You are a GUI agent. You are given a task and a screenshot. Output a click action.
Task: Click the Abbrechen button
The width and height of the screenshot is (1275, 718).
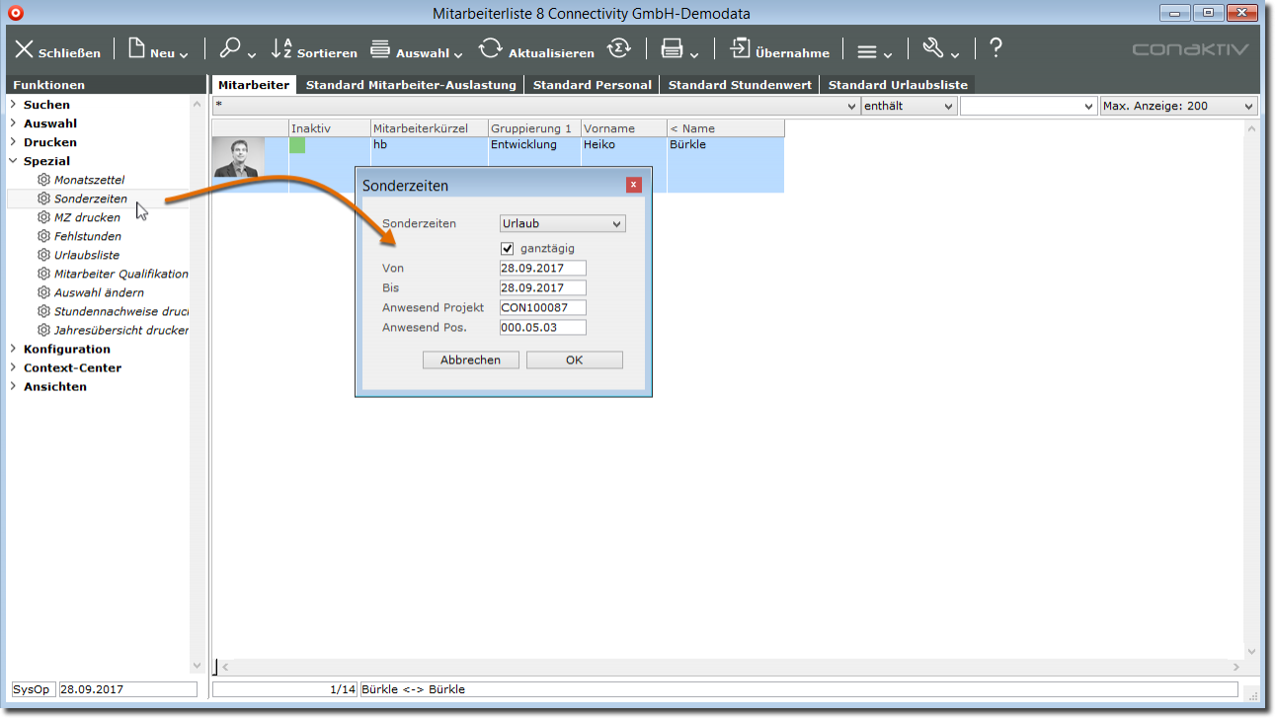[470, 360]
